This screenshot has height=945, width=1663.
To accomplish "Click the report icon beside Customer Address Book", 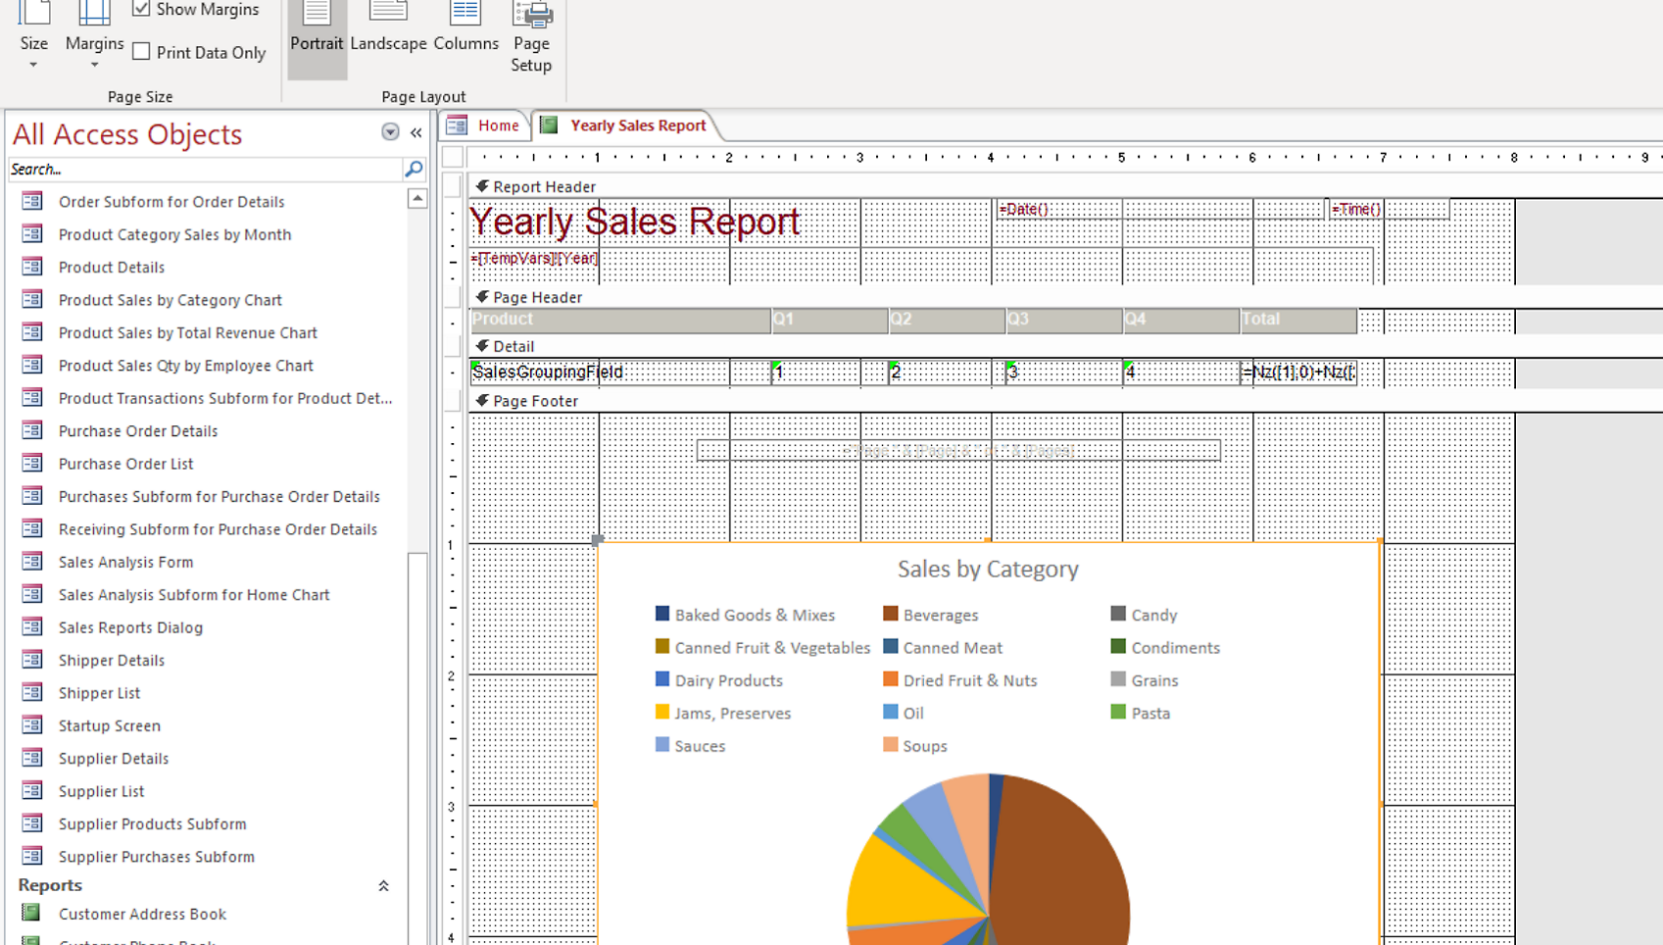I will coord(32,914).
